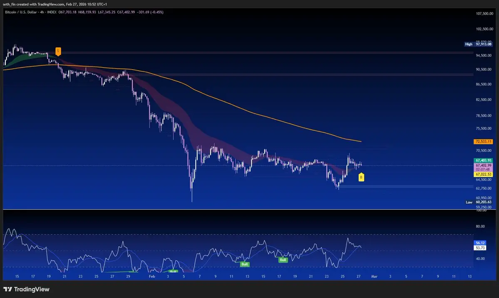
Task: Select the orange 72,533.11 moving average label
Action: [484, 142]
